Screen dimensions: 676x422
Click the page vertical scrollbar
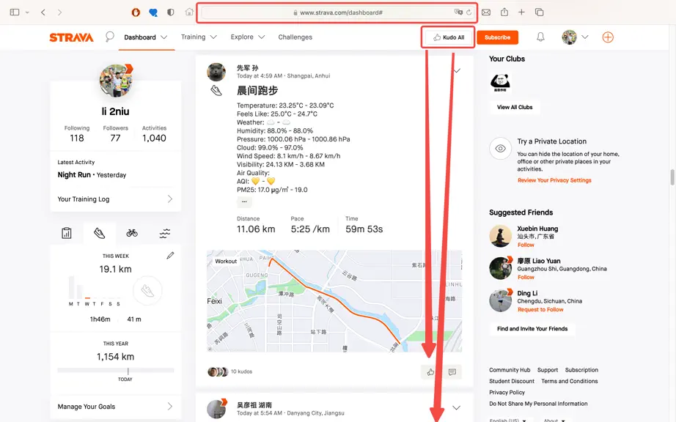pyautogui.click(x=672, y=177)
